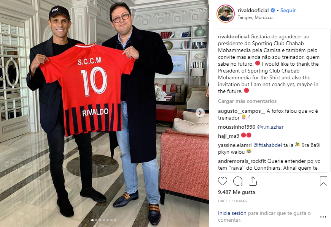Load more comments via Cargar más comentarios
The height and width of the screenshot is (227, 331).
(x=247, y=101)
